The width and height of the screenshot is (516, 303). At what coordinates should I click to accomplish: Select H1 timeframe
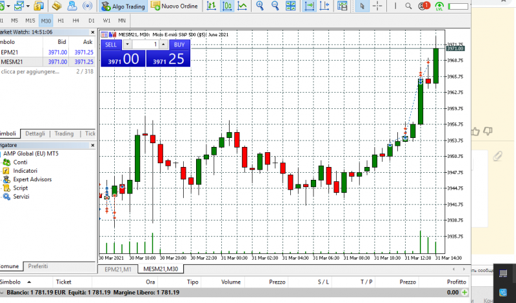[61, 21]
